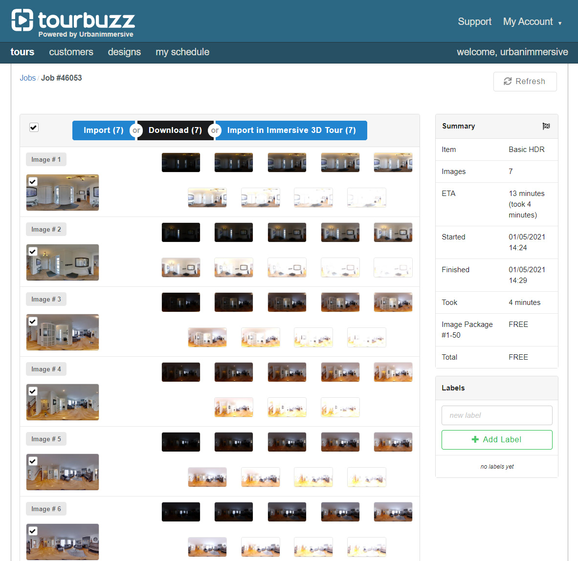Open the Support link
This screenshot has width=578, height=561.
[474, 22]
